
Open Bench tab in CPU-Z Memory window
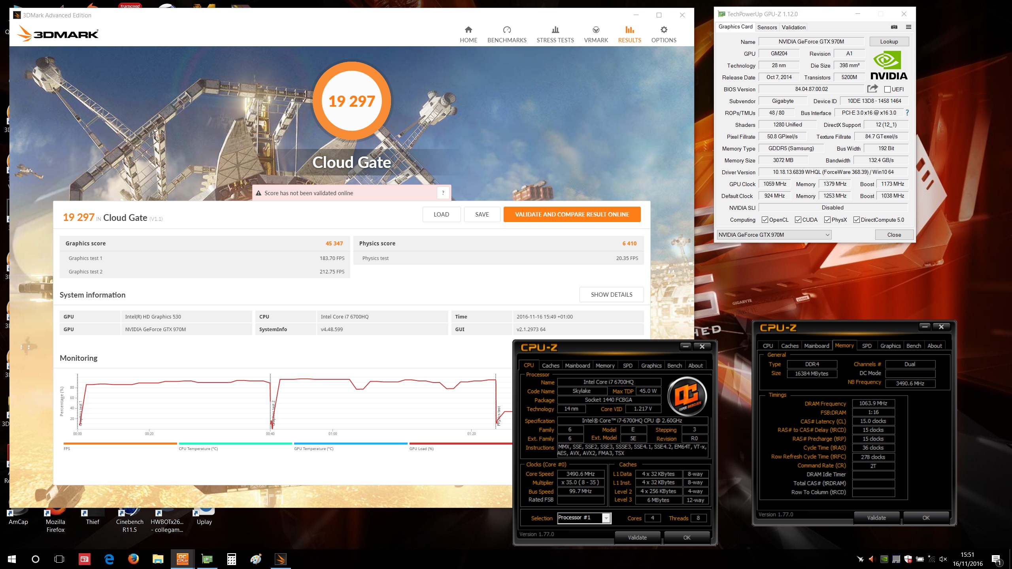point(913,346)
